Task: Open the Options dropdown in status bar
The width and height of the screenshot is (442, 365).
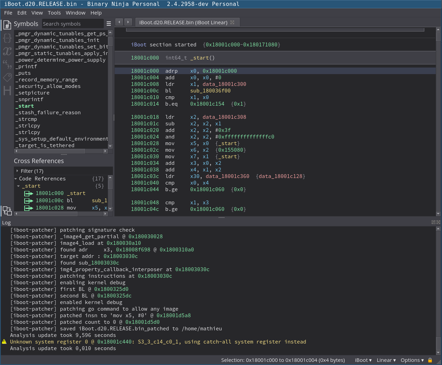Action: coord(412,360)
